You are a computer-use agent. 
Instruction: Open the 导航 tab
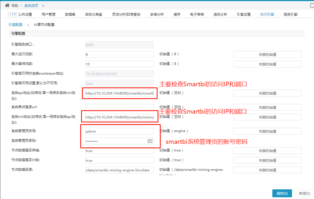click(15, 6)
